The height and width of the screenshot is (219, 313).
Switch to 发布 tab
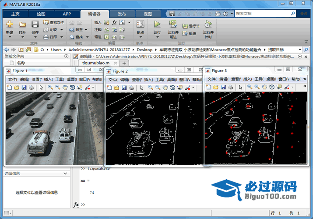click(x=122, y=14)
